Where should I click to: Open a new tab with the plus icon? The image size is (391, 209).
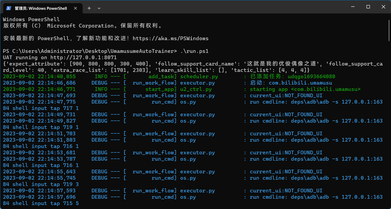(x=89, y=8)
